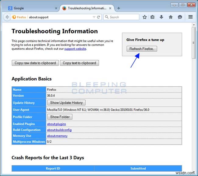This screenshot has width=198, height=176.
Task: Close the Google tab
Action: (x=56, y=8)
